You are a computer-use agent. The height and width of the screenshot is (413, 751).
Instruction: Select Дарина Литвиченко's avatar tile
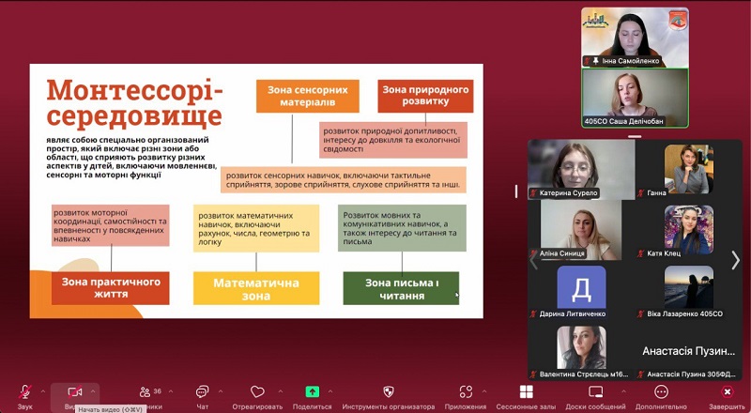(581, 287)
